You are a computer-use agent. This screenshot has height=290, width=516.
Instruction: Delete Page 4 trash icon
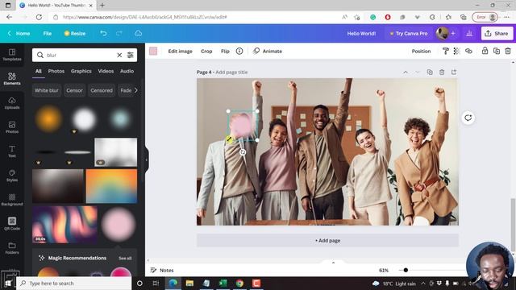(x=442, y=72)
